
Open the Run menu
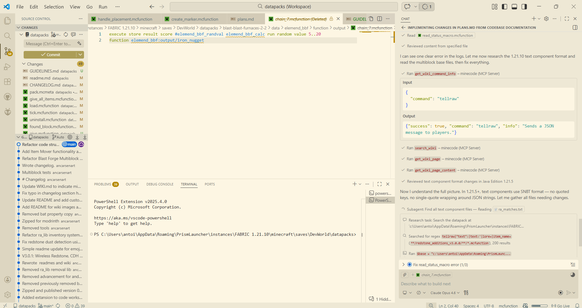pos(103,7)
